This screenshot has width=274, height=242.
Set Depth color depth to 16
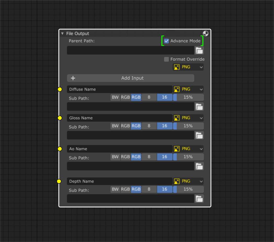pos(165,189)
